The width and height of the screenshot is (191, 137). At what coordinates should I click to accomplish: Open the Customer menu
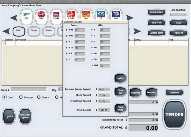[70, 2]
